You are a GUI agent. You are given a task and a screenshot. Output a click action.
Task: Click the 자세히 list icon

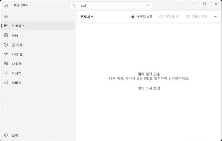point(6,73)
